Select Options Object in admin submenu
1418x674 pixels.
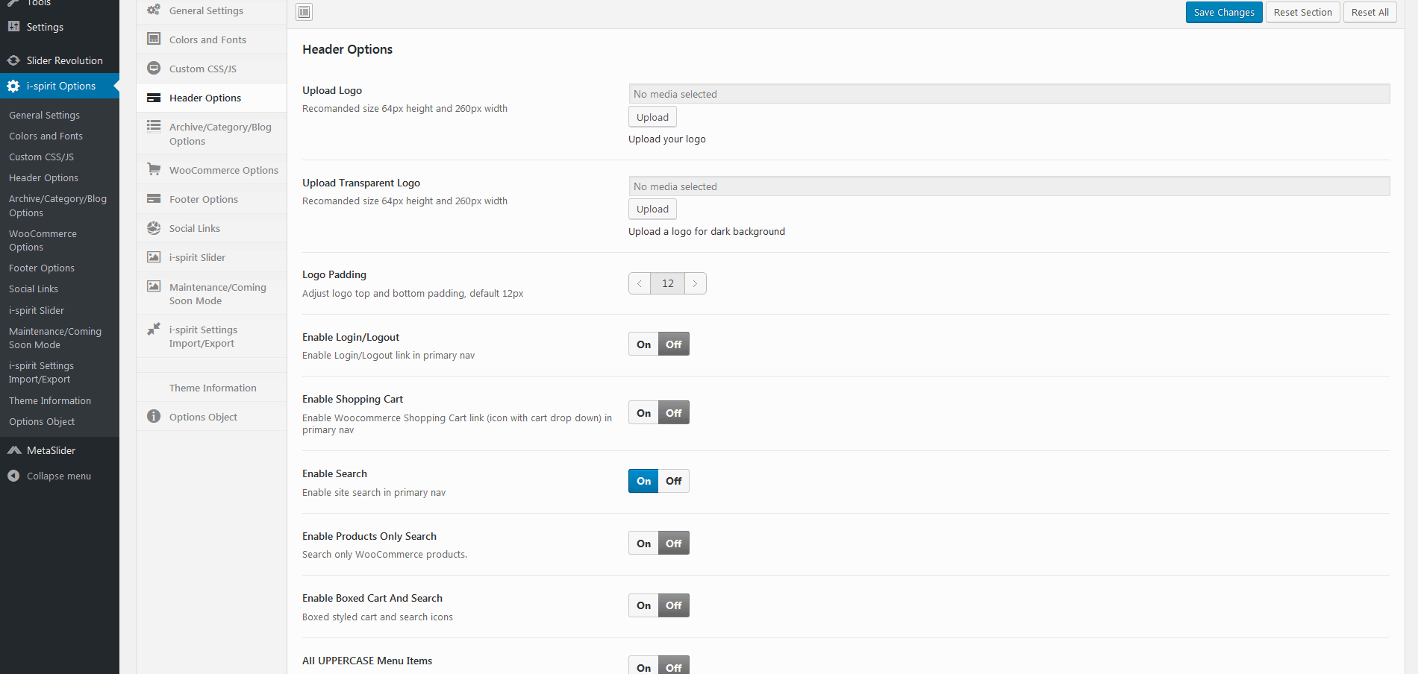pyautogui.click(x=42, y=421)
